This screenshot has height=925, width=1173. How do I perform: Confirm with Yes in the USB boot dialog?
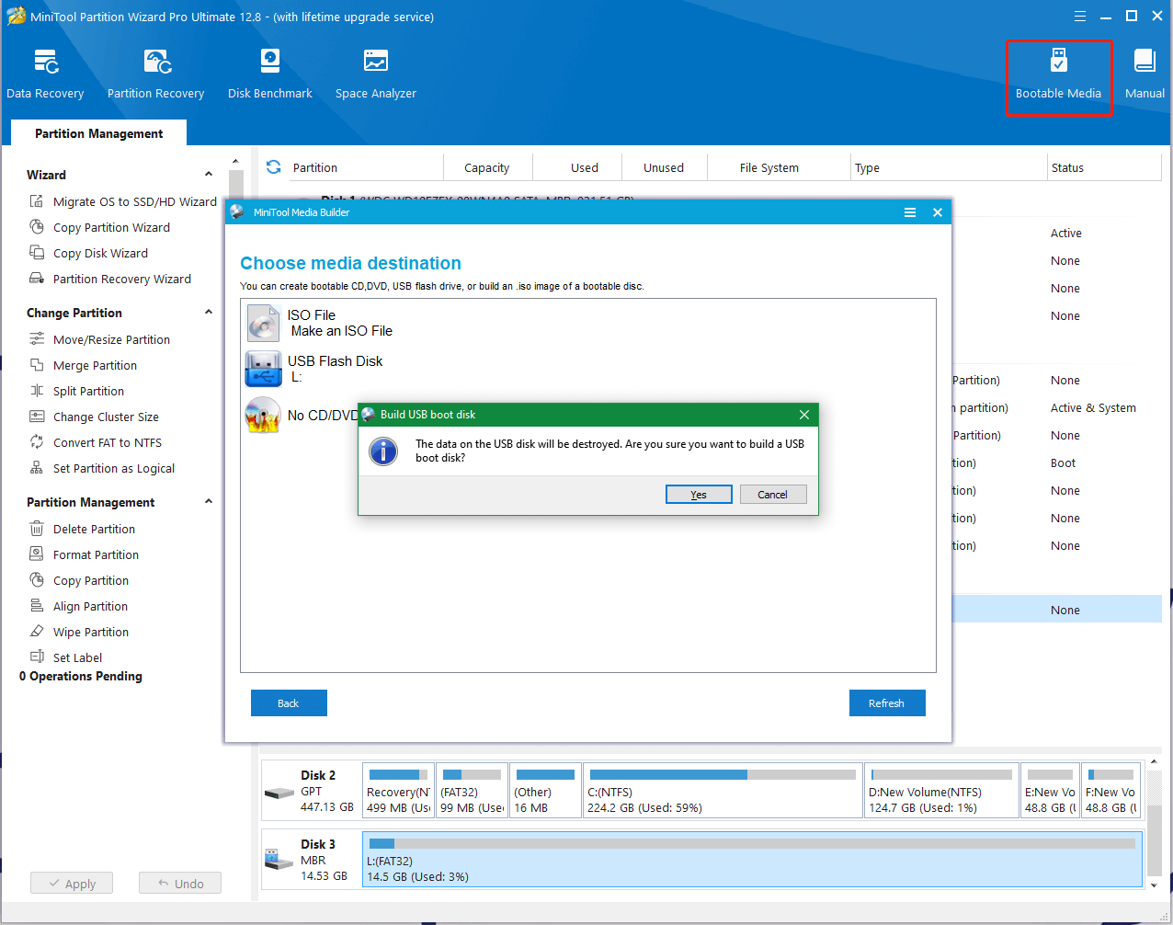coord(699,495)
